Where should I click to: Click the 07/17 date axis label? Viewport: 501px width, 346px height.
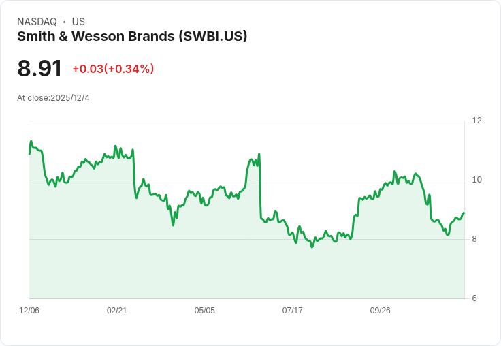[x=292, y=311]
